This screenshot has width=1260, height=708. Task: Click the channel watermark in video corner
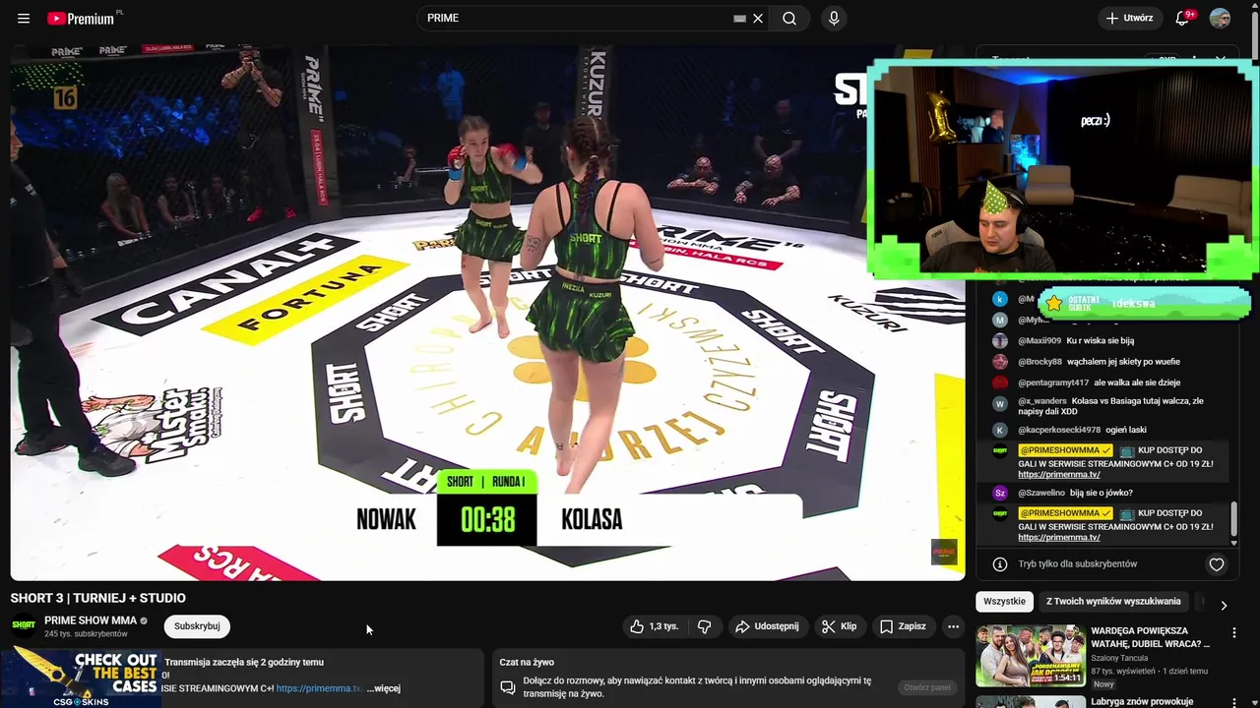click(944, 552)
